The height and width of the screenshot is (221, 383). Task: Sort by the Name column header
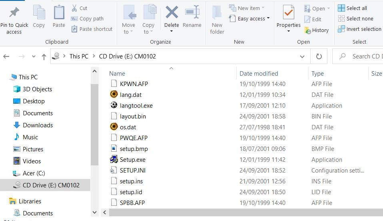pos(117,73)
